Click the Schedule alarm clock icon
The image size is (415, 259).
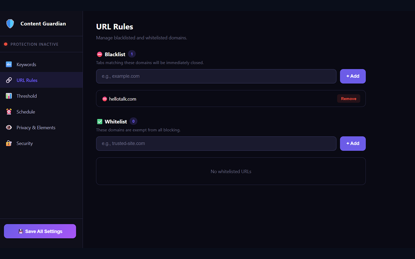pyautogui.click(x=9, y=112)
